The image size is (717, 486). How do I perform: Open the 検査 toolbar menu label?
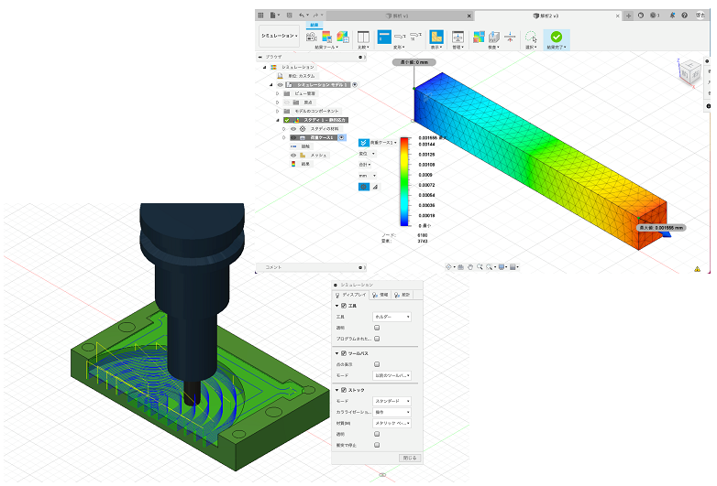[493, 47]
